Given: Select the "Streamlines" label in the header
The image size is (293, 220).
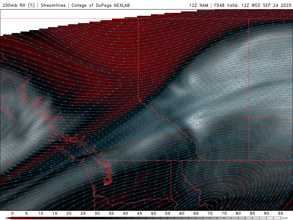Looking at the screenshot, I should [53, 5].
